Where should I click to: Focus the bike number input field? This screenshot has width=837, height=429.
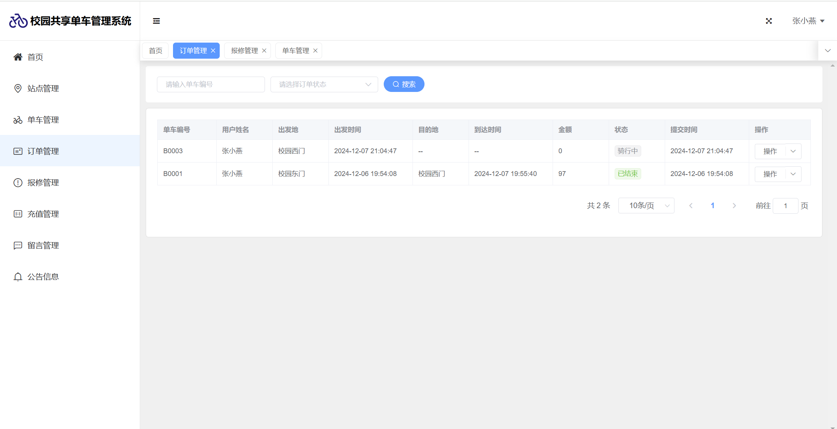pos(211,84)
